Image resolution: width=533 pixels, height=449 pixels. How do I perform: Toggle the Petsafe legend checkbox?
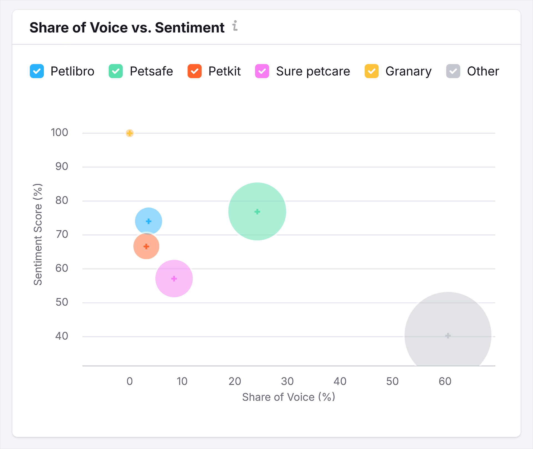coord(115,71)
